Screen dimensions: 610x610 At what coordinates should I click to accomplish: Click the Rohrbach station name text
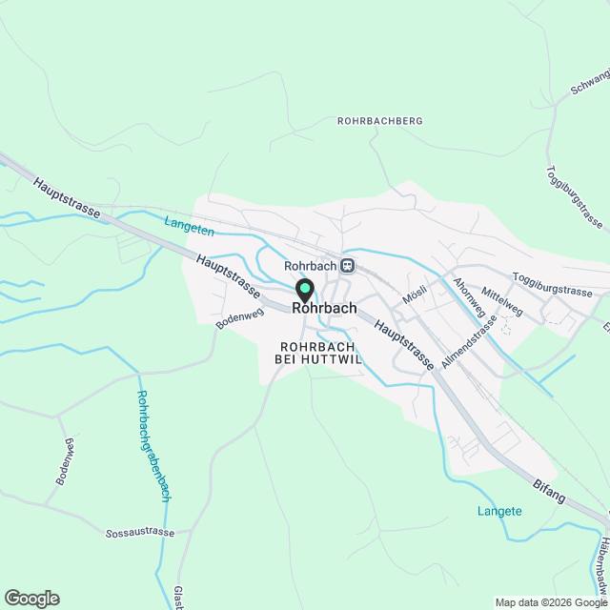click(310, 266)
